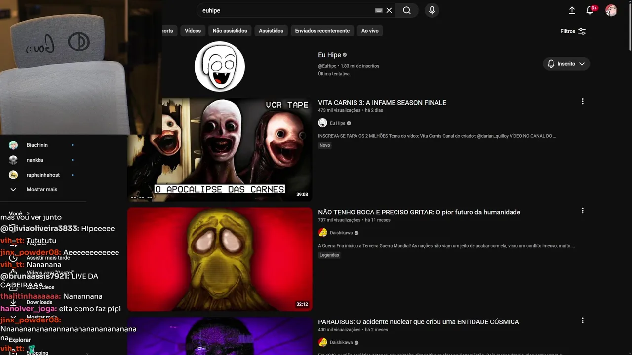Click the Legendas badge
This screenshot has height=355, width=632.
[329, 255]
